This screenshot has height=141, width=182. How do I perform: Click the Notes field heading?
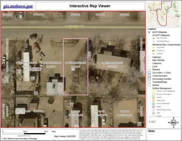pyautogui.click(x=151, y=131)
